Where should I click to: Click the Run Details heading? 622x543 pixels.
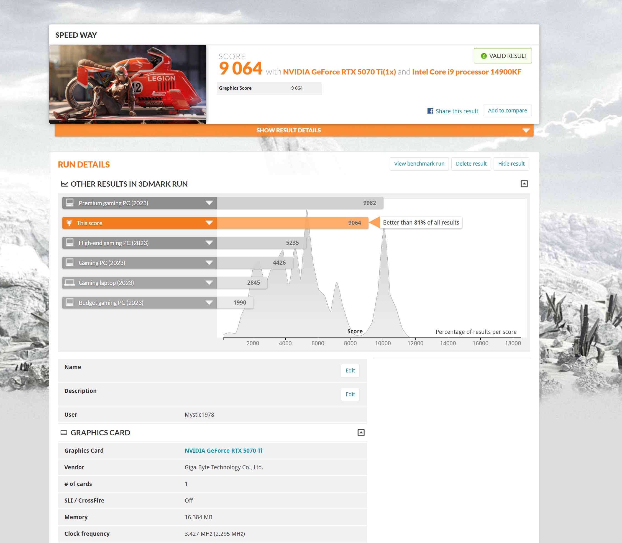pos(84,164)
